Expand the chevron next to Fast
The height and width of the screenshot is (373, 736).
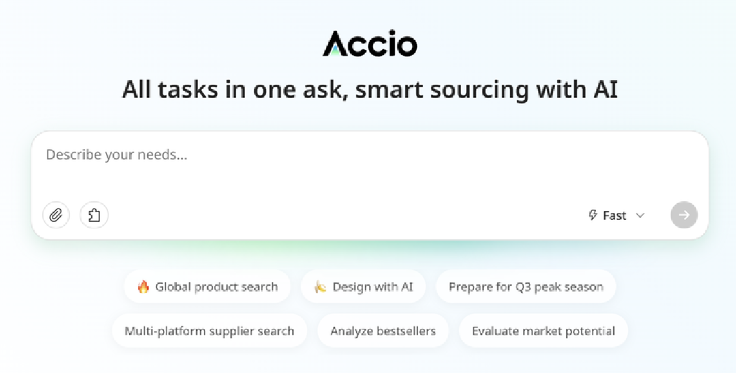coord(640,215)
